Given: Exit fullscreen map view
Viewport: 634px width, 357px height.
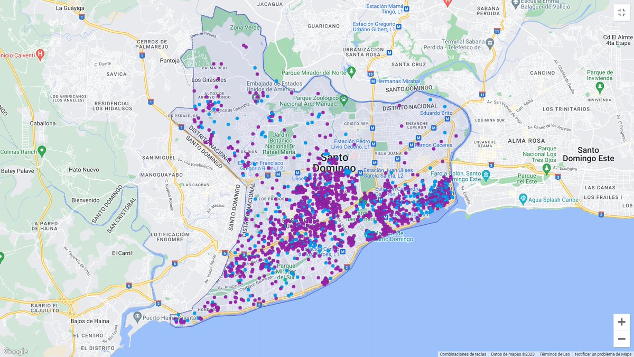Looking at the screenshot, I should tap(621, 13).
